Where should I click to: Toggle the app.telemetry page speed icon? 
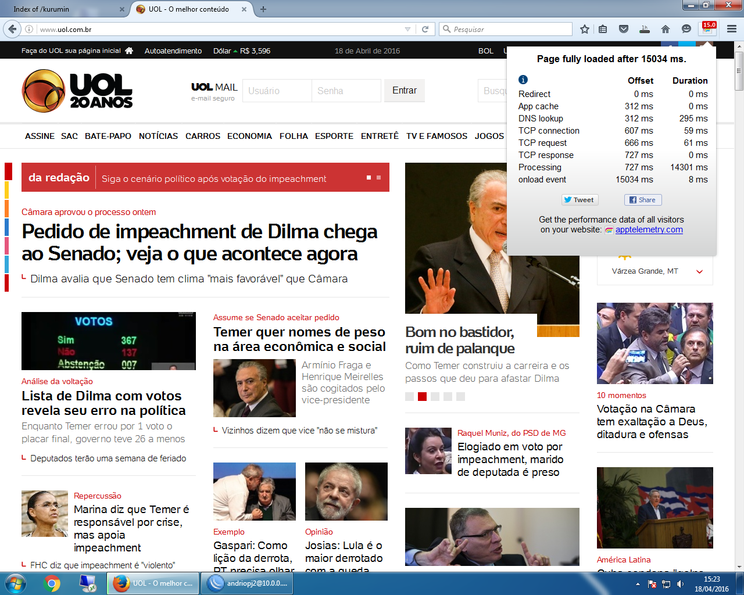tap(709, 28)
